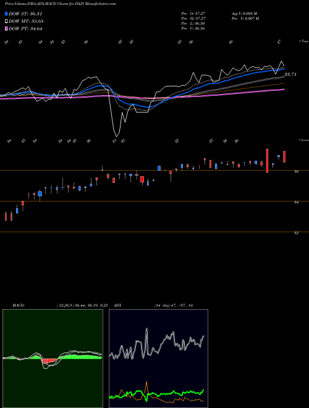Click the 'Pre V: 0.007 M' volume text

(x=245, y=18)
